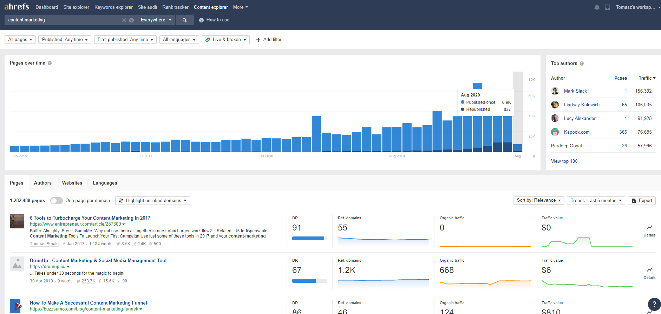Screen dimensions: 661x314
Task: Click Pages over time help icon
Action: pos(50,63)
